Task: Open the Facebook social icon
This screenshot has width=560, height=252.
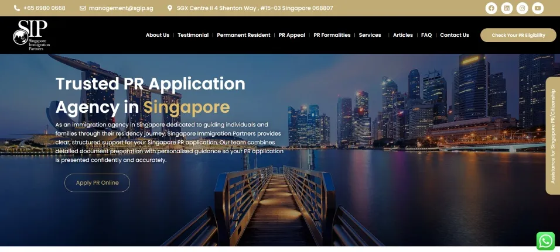Action: [491, 8]
